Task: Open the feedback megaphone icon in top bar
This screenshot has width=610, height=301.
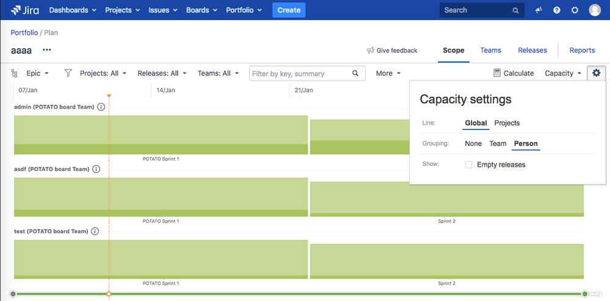Action: click(x=539, y=10)
